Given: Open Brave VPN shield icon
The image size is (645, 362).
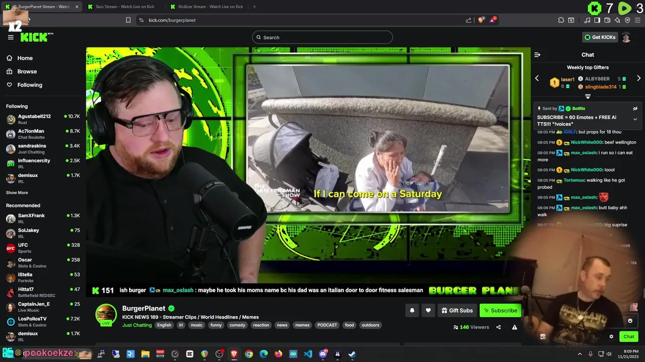Looking at the screenshot, I should pyautogui.click(x=627, y=20).
